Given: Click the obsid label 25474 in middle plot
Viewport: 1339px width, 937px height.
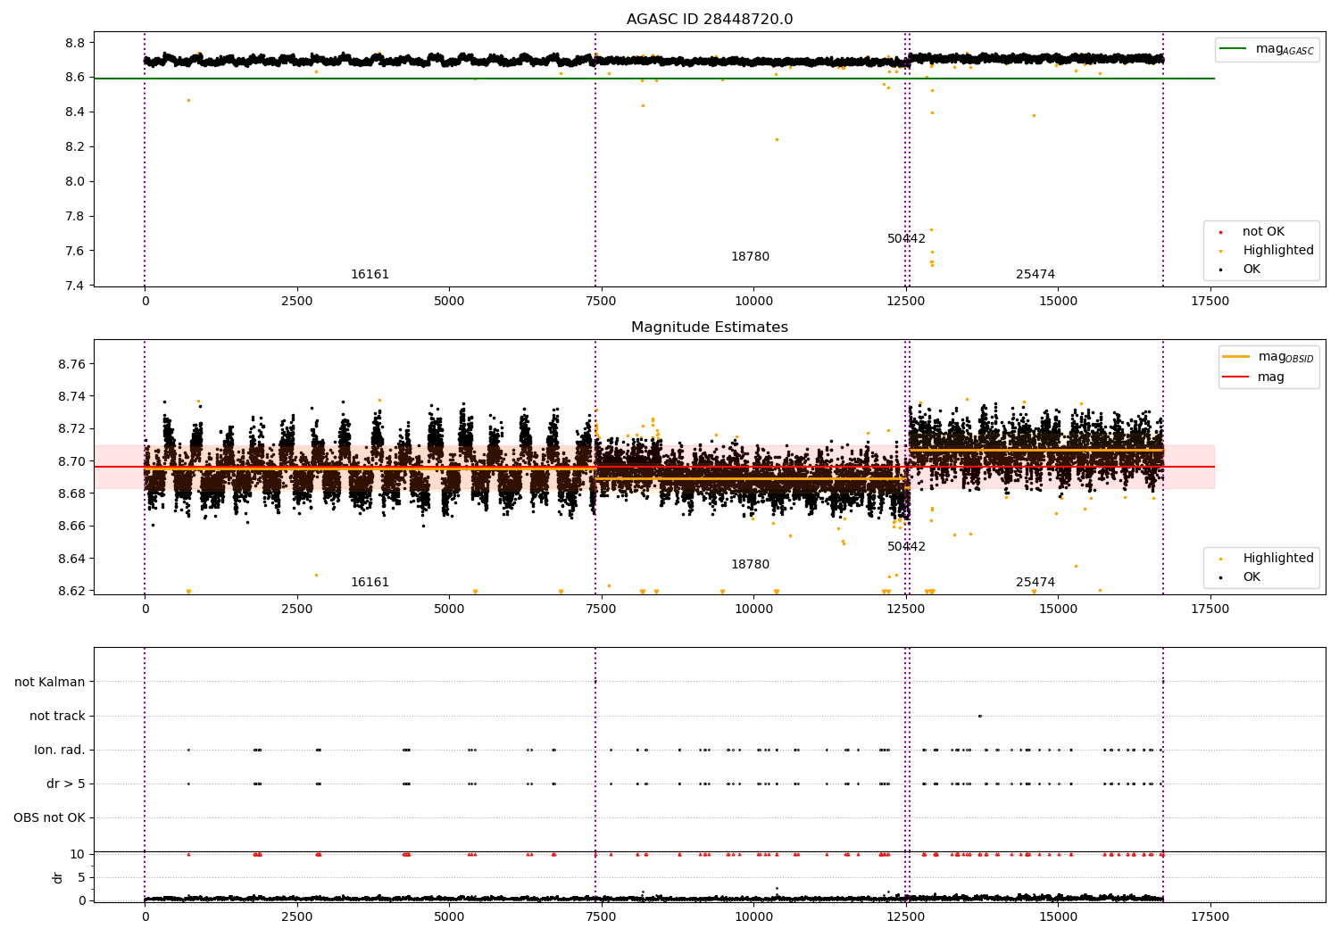Looking at the screenshot, I should 1035,583.
